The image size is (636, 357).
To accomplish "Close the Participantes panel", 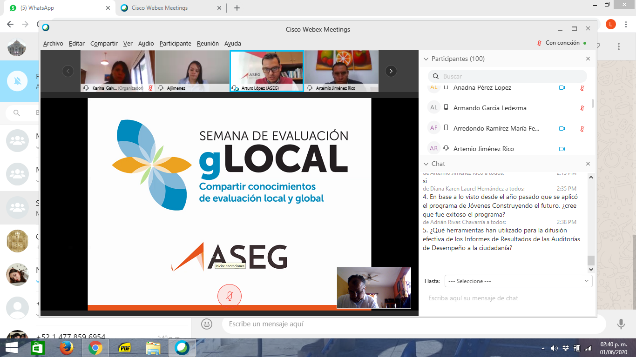I will click(588, 59).
